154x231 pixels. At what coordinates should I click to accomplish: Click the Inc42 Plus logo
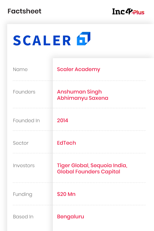128,12
